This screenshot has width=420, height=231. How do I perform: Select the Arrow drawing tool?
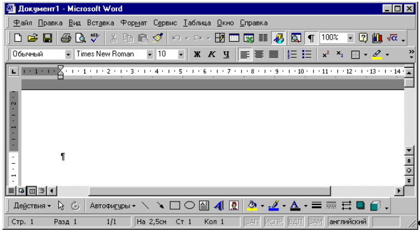(x=160, y=206)
